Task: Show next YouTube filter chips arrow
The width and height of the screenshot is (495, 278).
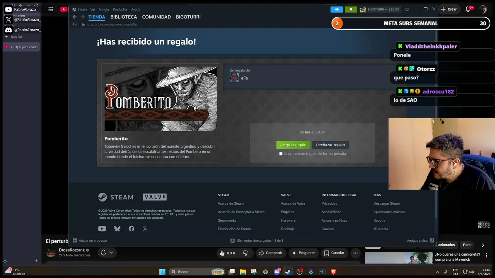Action: pyautogui.click(x=483, y=245)
